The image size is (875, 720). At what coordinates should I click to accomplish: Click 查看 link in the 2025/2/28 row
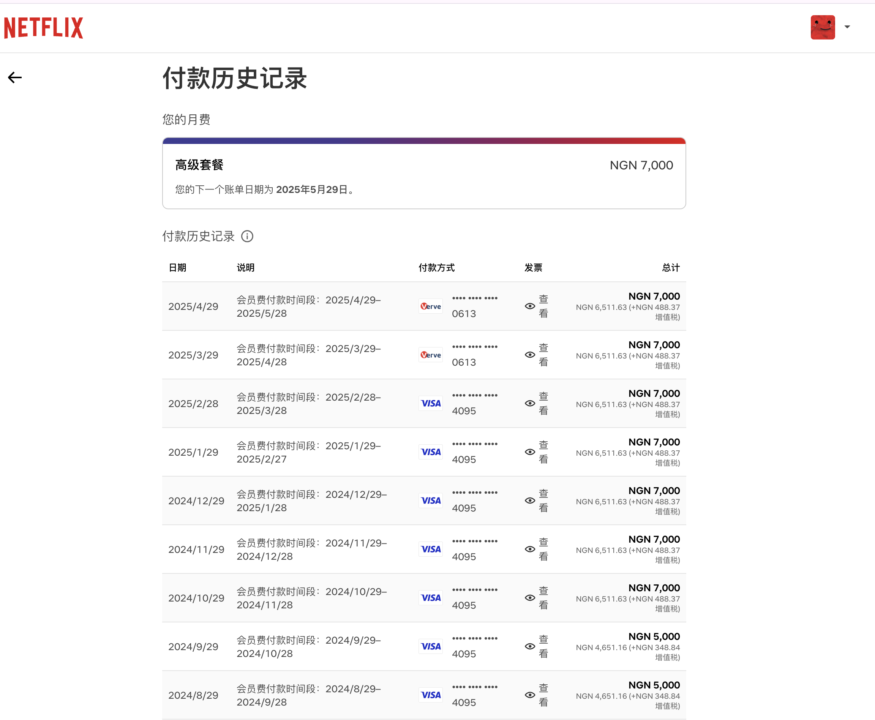point(543,403)
